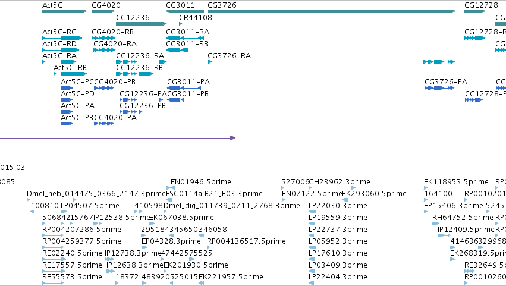This screenshot has width=506, height=286.
Task: Select the EN07122.5prime EST label
Action: tap(312, 194)
